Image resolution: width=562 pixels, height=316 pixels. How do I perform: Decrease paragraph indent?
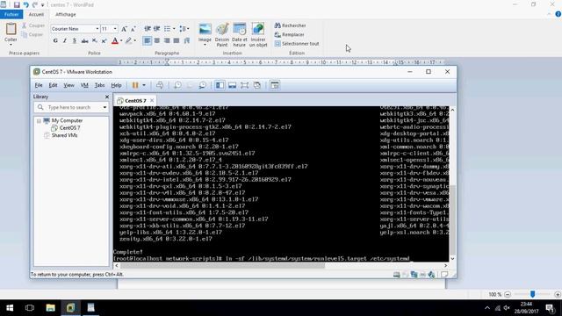click(148, 29)
